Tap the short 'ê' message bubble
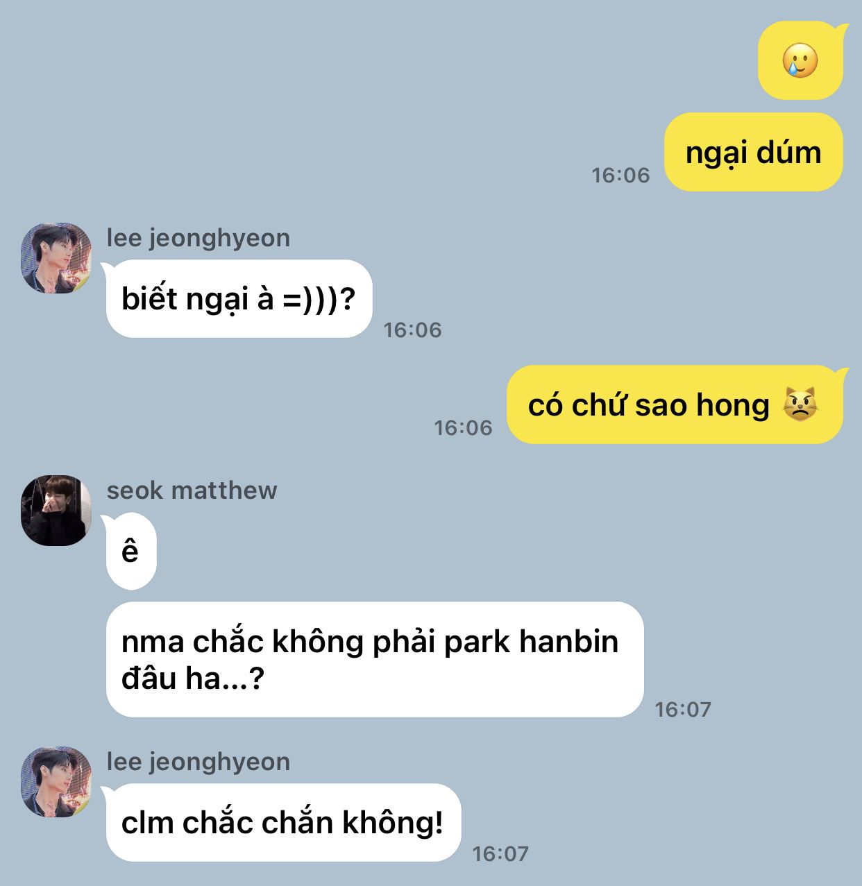Image resolution: width=862 pixels, height=886 pixels. [x=131, y=552]
